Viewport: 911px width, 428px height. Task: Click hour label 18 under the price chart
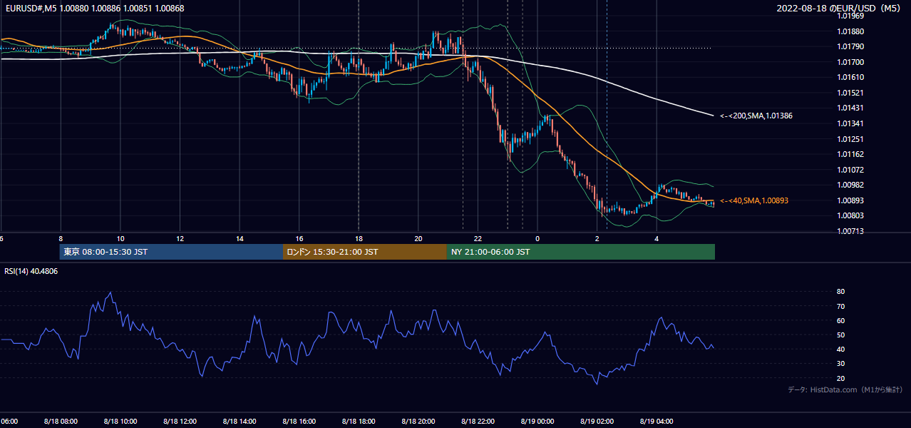coord(359,238)
